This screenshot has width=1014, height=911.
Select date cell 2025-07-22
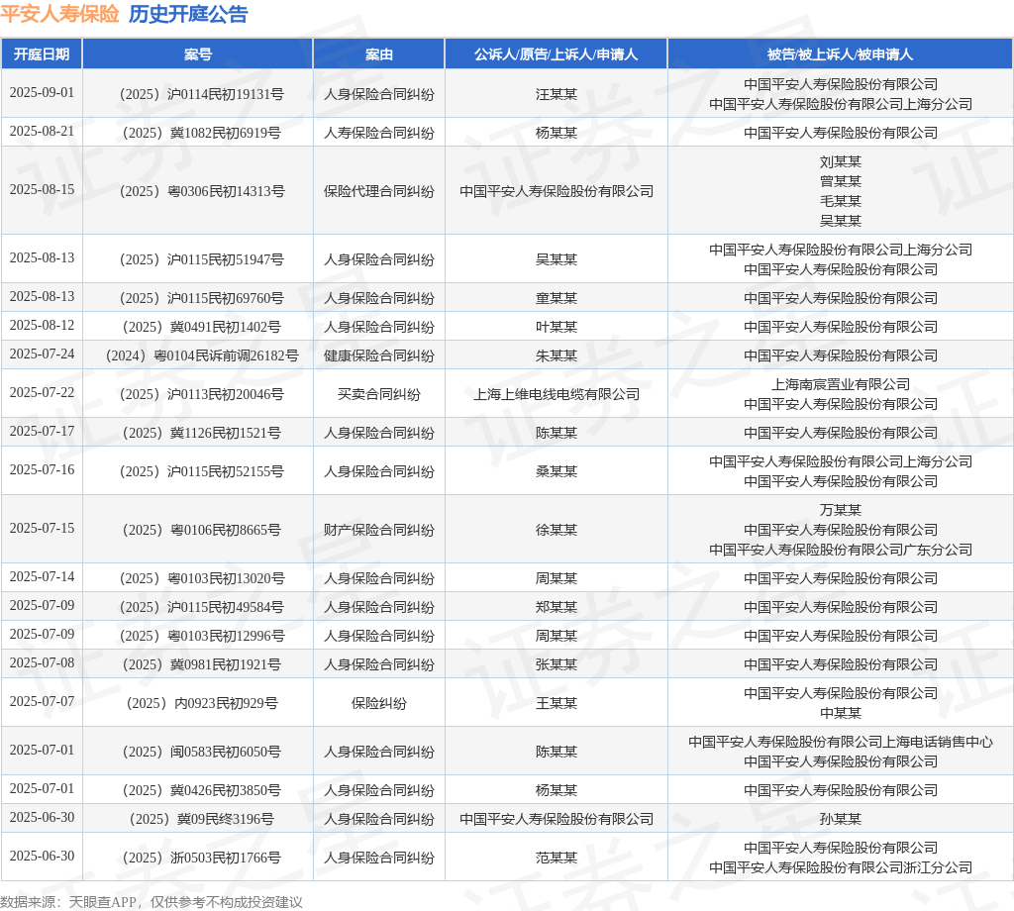[x=42, y=392]
